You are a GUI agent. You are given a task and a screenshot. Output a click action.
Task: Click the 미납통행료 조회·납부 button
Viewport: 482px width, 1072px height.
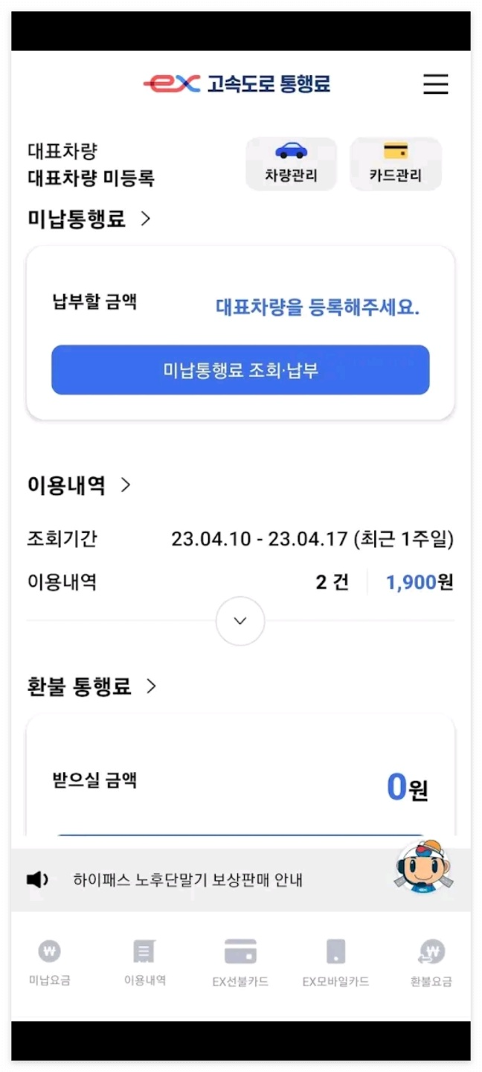[x=240, y=370]
